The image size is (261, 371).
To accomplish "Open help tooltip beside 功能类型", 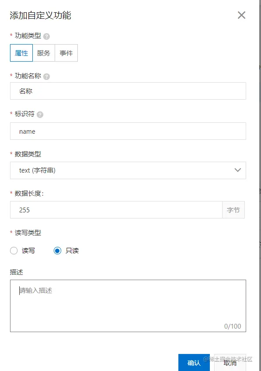I will [x=47, y=36].
